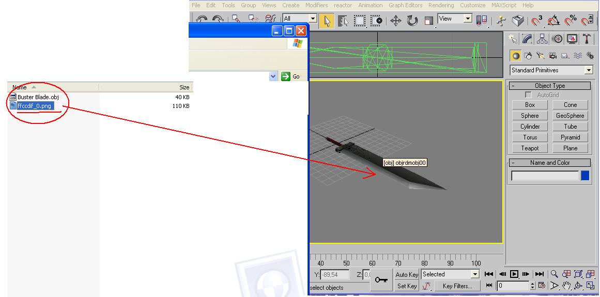Open the MAXScript menu
This screenshot has height=297, width=600.
point(503,5)
